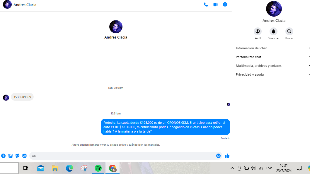Screen dimensions: 310x174
Task: Open Spotify from the taskbar
Action: [x=98, y=168]
